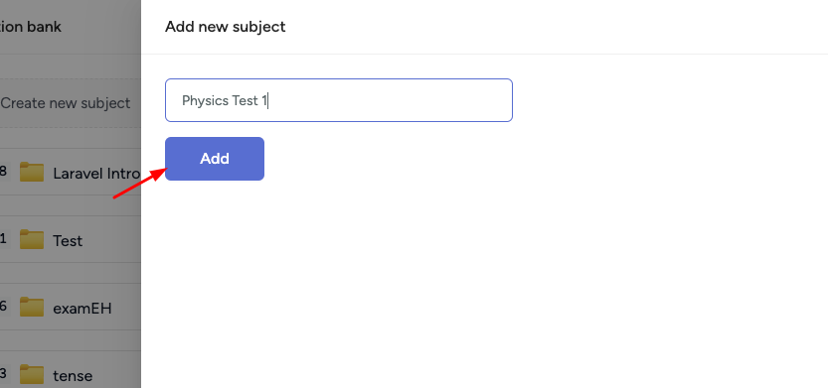
Task: Click the count badge beside Test
Action: 4,239
